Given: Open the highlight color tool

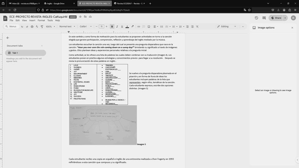Looking at the screenshot, I should (133, 26).
